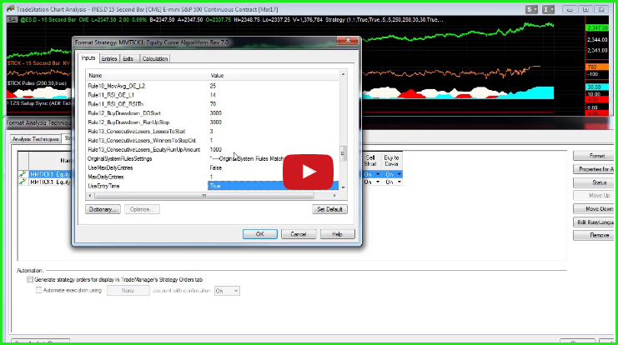The width and height of the screenshot is (618, 345).
Task: Click the first strategy row status icon
Action: (x=23, y=174)
